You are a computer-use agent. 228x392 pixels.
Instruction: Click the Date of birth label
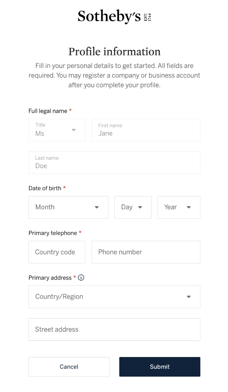coord(45,188)
